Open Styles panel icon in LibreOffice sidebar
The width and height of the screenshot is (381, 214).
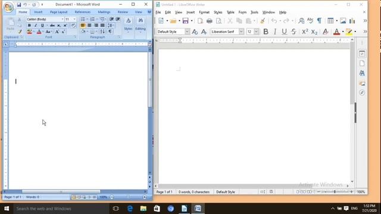point(362,73)
